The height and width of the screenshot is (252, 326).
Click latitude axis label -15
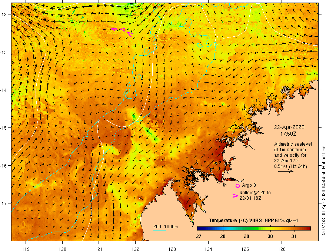coord(4,127)
